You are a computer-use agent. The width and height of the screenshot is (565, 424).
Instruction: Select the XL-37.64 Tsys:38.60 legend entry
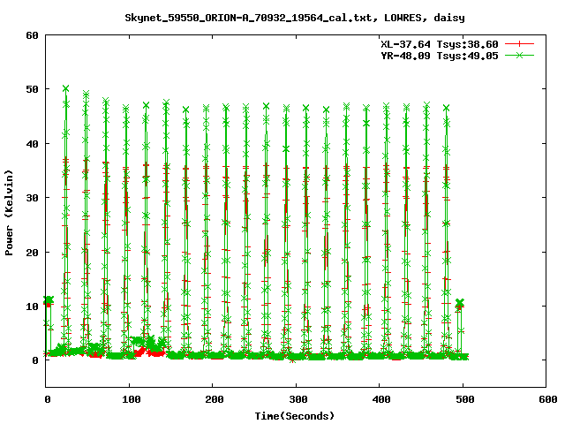[x=440, y=44]
